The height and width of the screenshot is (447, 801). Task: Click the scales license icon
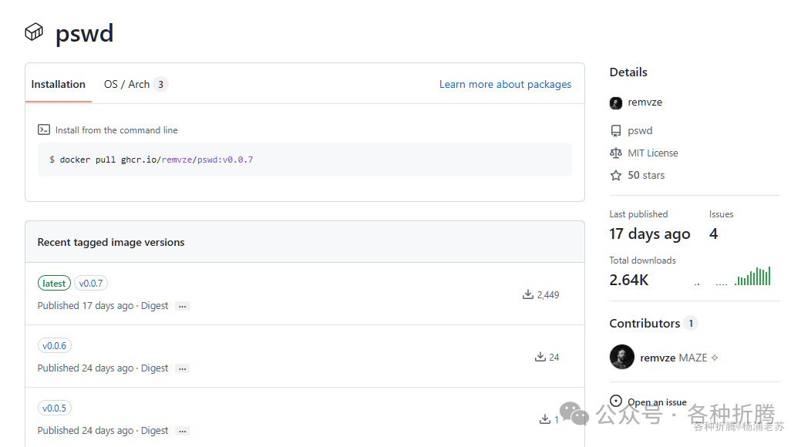(x=616, y=153)
